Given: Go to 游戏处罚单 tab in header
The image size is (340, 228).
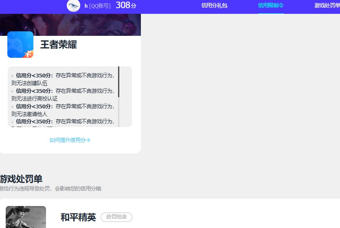Looking at the screenshot, I should click(327, 5).
